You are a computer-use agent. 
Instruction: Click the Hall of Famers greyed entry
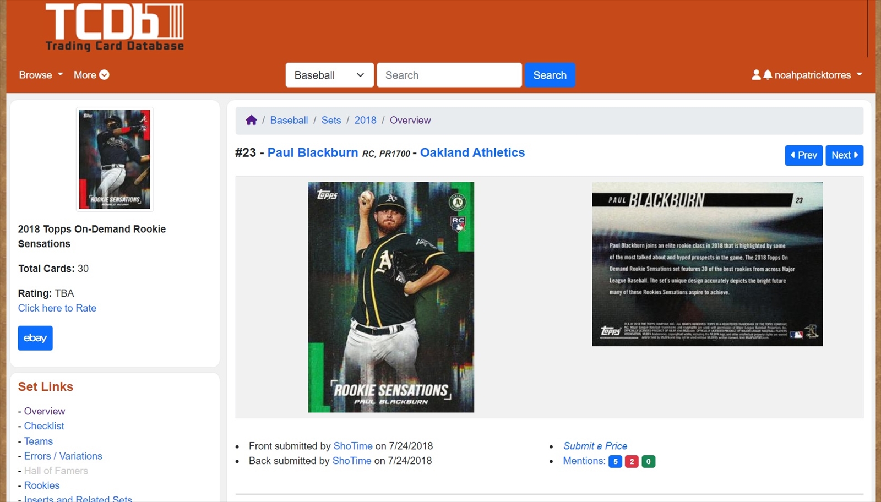click(x=56, y=471)
